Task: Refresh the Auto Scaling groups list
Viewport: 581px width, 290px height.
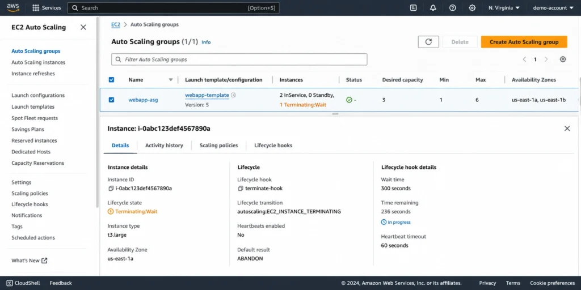Action: point(428,42)
